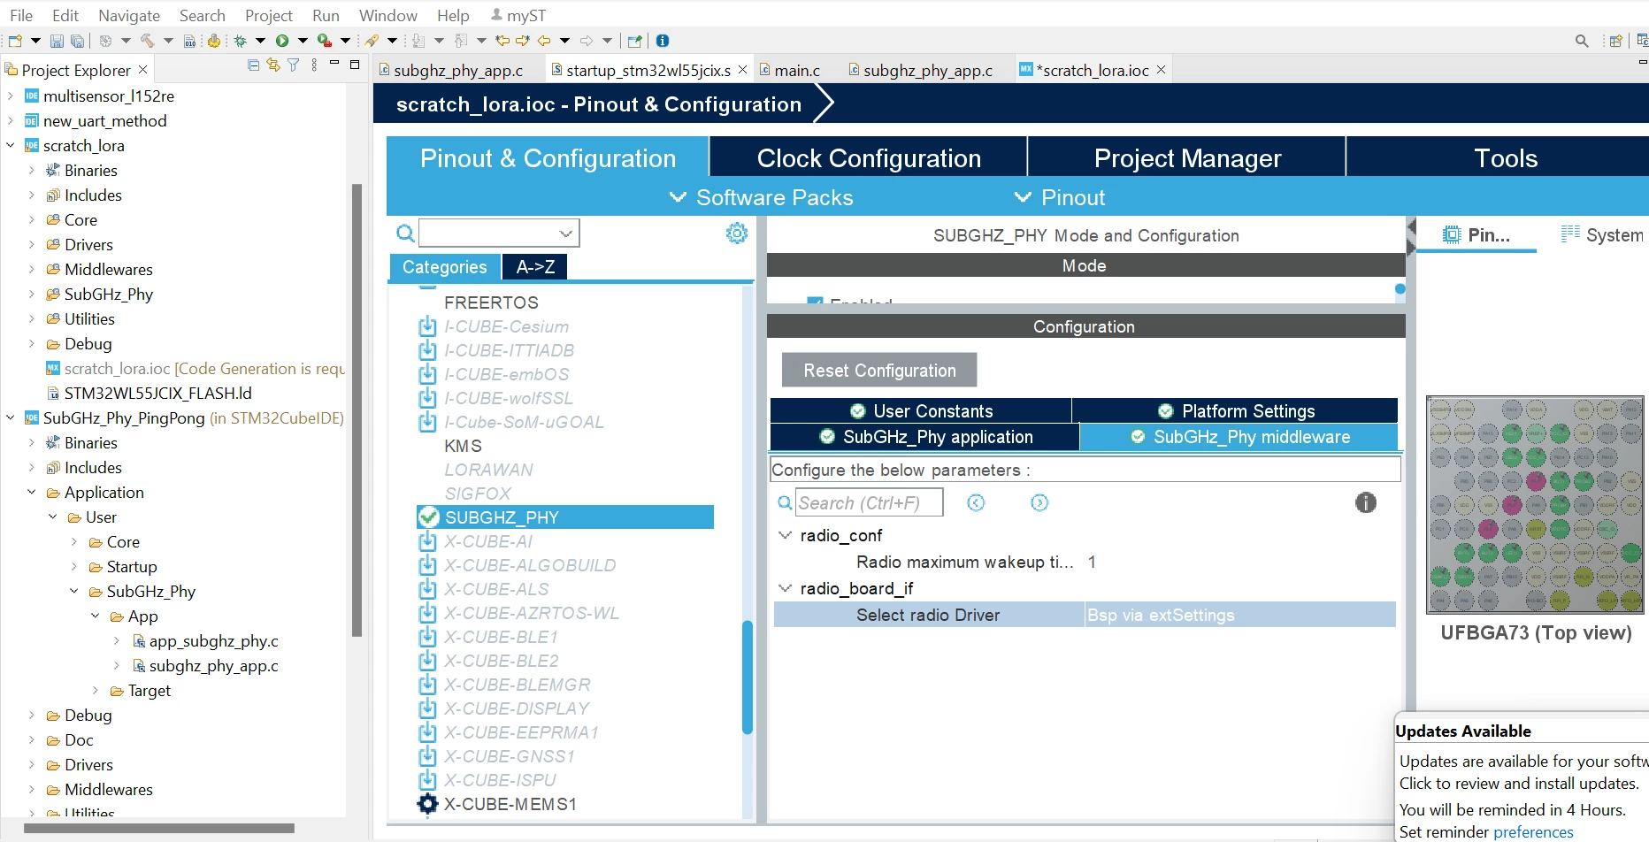Click the parameter Search (Ctrl+F) field
The width and height of the screenshot is (1649, 842).
869,502
